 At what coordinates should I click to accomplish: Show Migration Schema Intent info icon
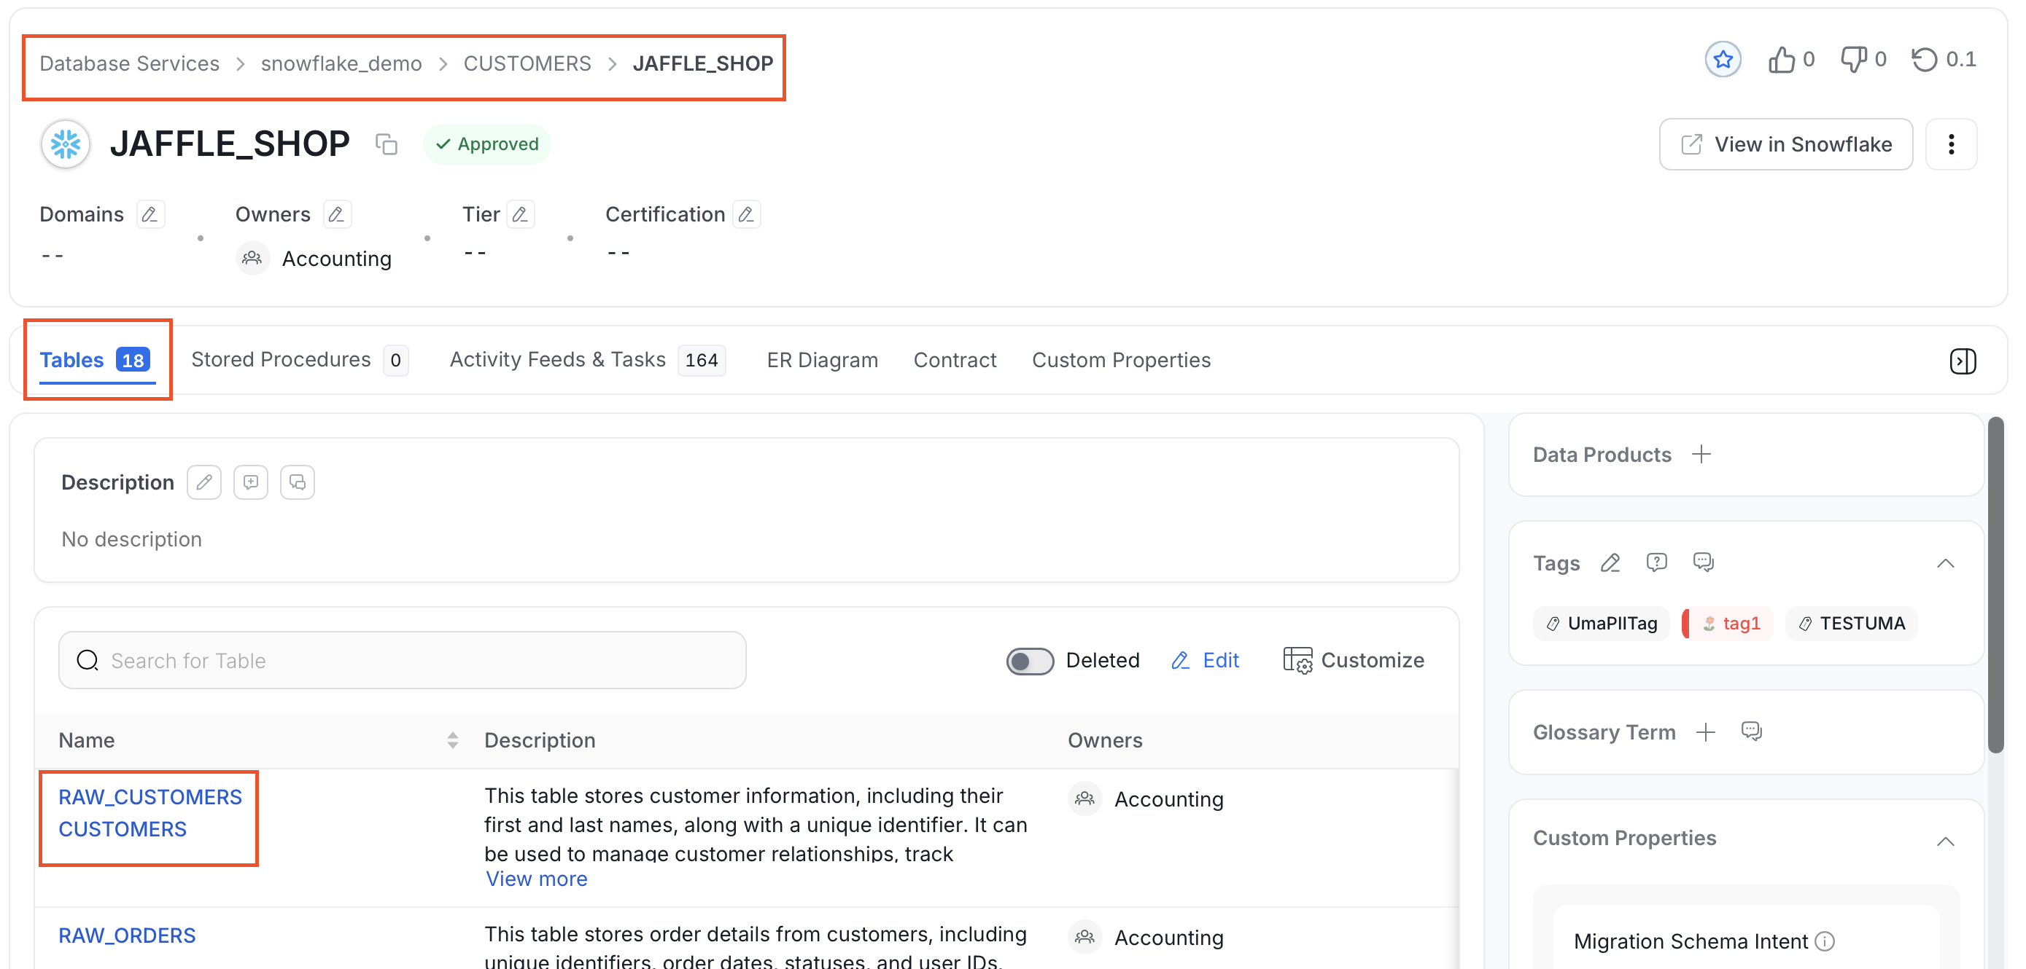point(1825,941)
